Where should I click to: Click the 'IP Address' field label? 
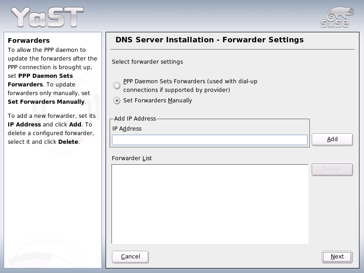tap(127, 129)
